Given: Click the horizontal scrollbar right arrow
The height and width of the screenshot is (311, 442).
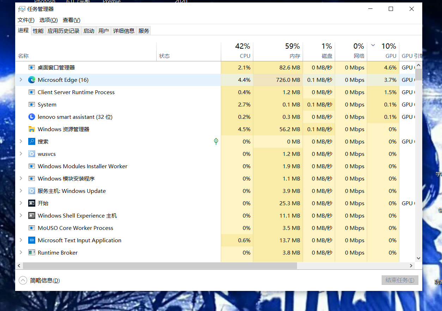Looking at the screenshot, I should click(411, 266).
